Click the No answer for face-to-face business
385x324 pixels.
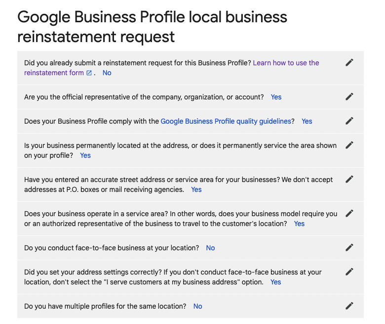[x=210, y=248]
